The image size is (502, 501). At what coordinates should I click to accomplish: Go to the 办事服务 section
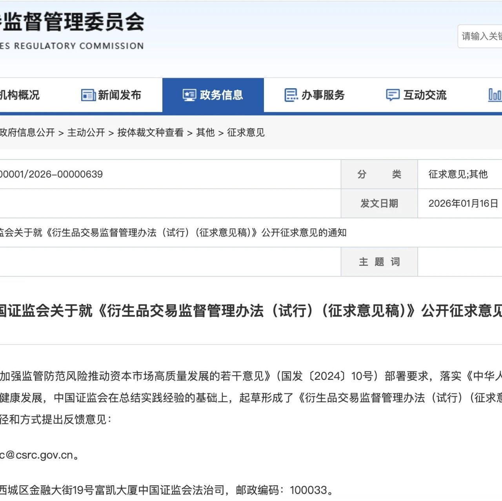pos(315,95)
